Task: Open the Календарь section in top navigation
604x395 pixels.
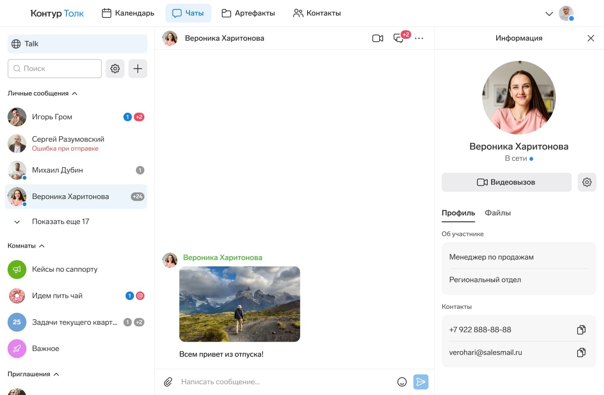Action: click(x=128, y=13)
